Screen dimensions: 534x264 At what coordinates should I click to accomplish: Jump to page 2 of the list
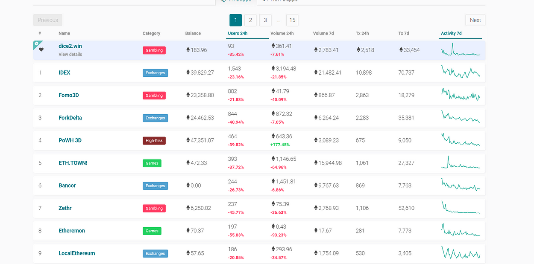pos(250,20)
